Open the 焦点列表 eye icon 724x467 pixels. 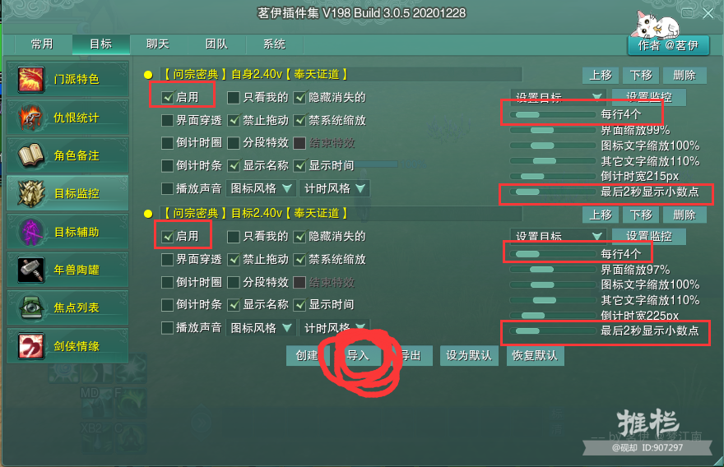coord(31,307)
